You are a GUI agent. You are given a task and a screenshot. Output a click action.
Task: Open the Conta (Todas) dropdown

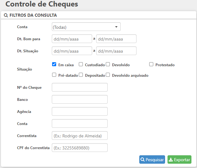point(86,27)
